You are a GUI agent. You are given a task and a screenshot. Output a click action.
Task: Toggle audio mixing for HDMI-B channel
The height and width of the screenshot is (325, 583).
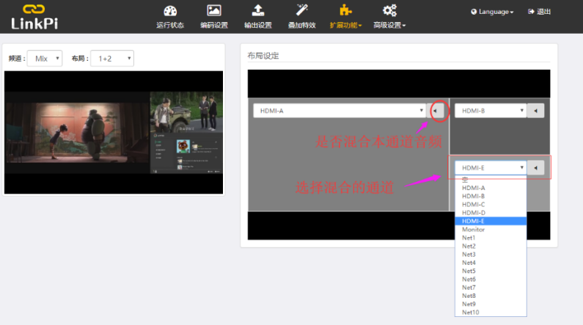(x=536, y=111)
